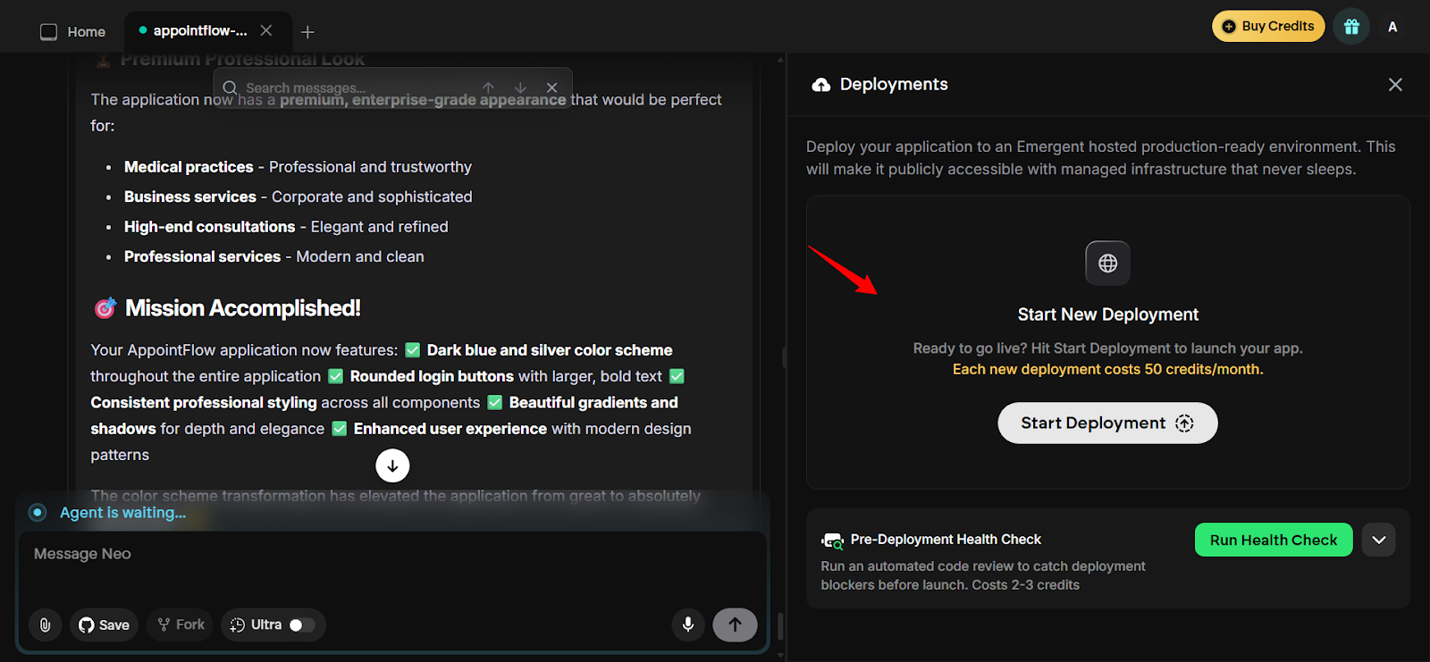This screenshot has height=662, width=1430.
Task: Expand the health check options chevron
Action: 1379,540
